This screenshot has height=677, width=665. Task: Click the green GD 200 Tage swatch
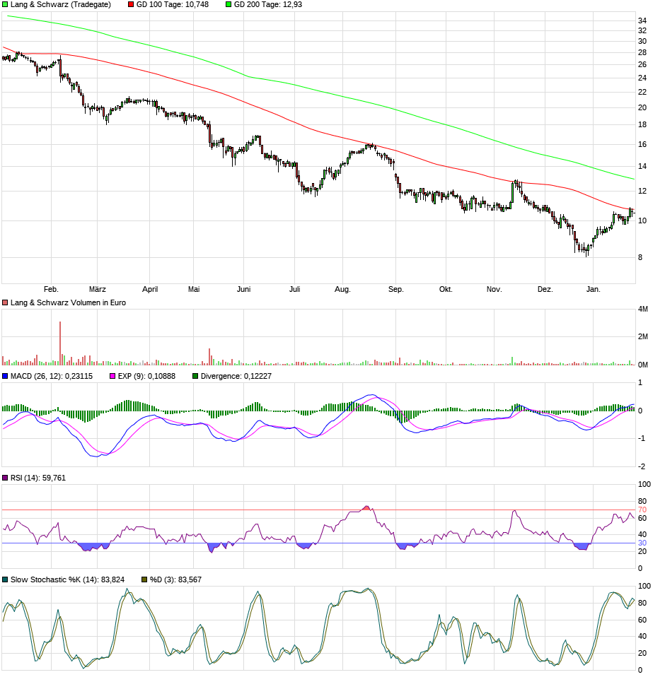[x=229, y=5]
